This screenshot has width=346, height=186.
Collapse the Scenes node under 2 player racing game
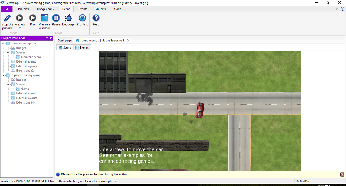[8, 84]
